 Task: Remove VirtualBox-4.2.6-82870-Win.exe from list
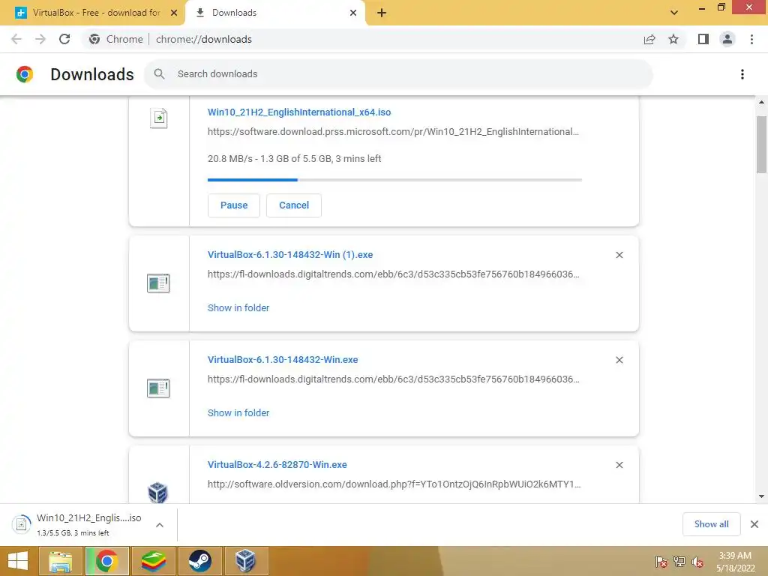pyautogui.click(x=619, y=465)
